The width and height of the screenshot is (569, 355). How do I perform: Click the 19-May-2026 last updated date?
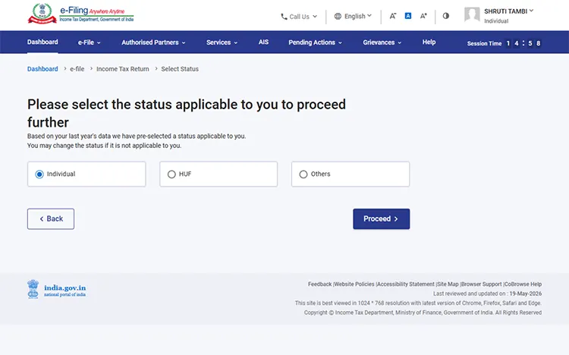pyautogui.click(x=526, y=294)
